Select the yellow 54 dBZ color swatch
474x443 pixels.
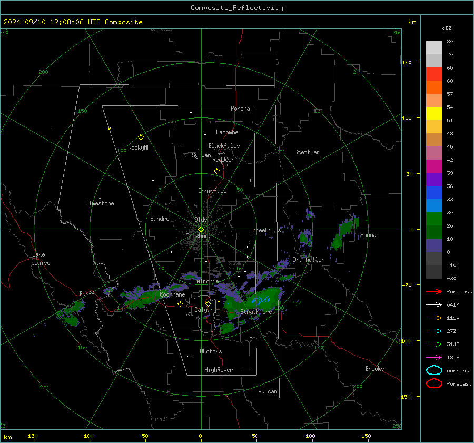point(434,113)
